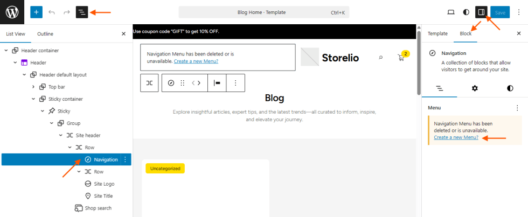
Task: Click the Shop search magnifier icon
Action: click(x=381, y=57)
